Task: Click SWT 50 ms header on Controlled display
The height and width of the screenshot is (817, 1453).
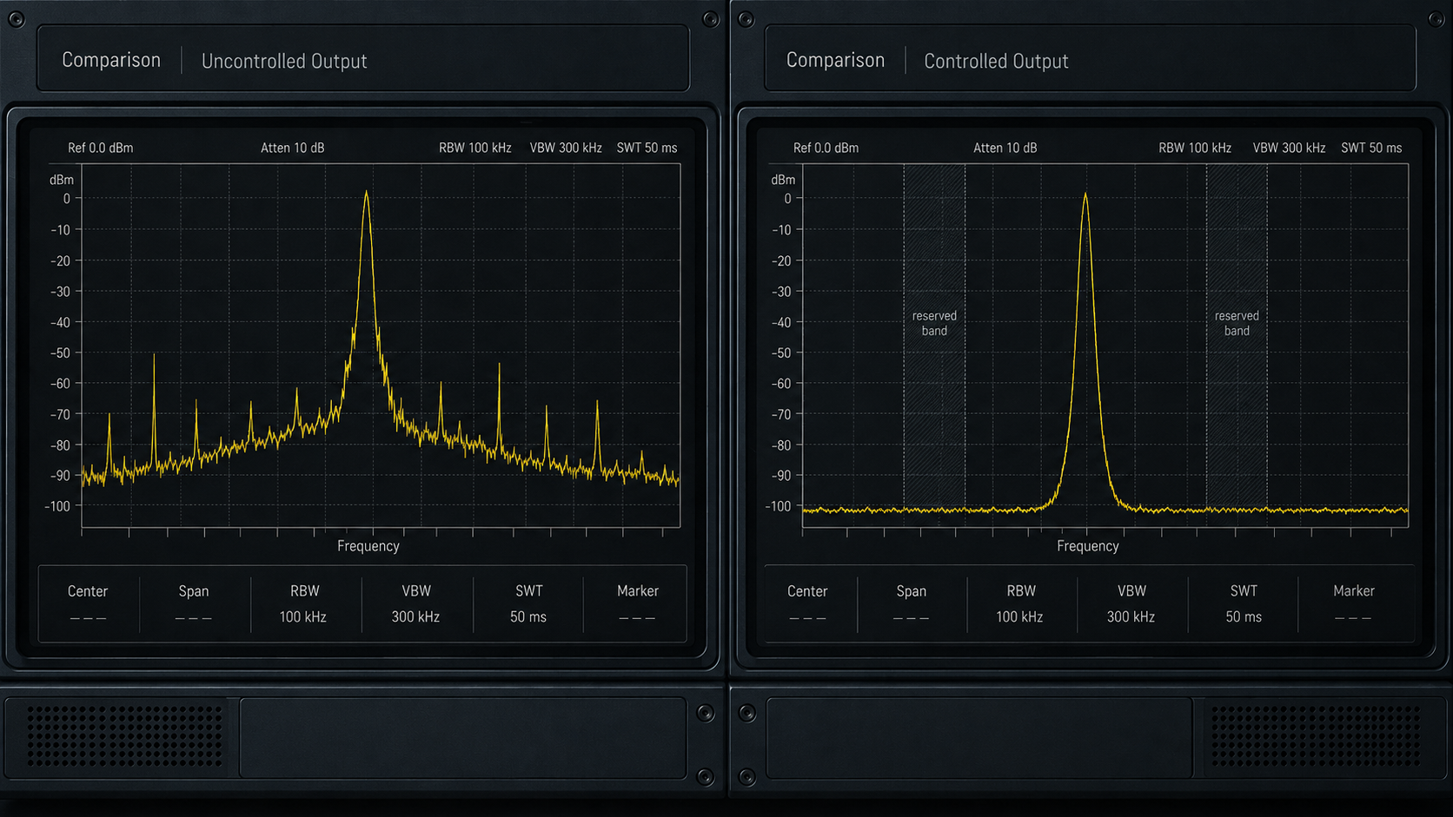Action: point(1371,148)
